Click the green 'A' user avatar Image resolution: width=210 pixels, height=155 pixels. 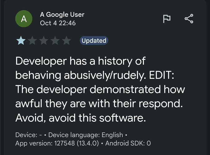[24, 19]
